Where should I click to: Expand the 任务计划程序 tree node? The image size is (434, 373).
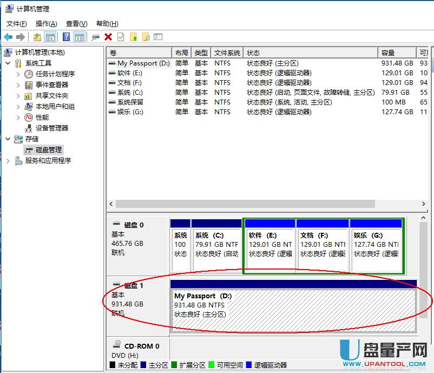(x=18, y=74)
